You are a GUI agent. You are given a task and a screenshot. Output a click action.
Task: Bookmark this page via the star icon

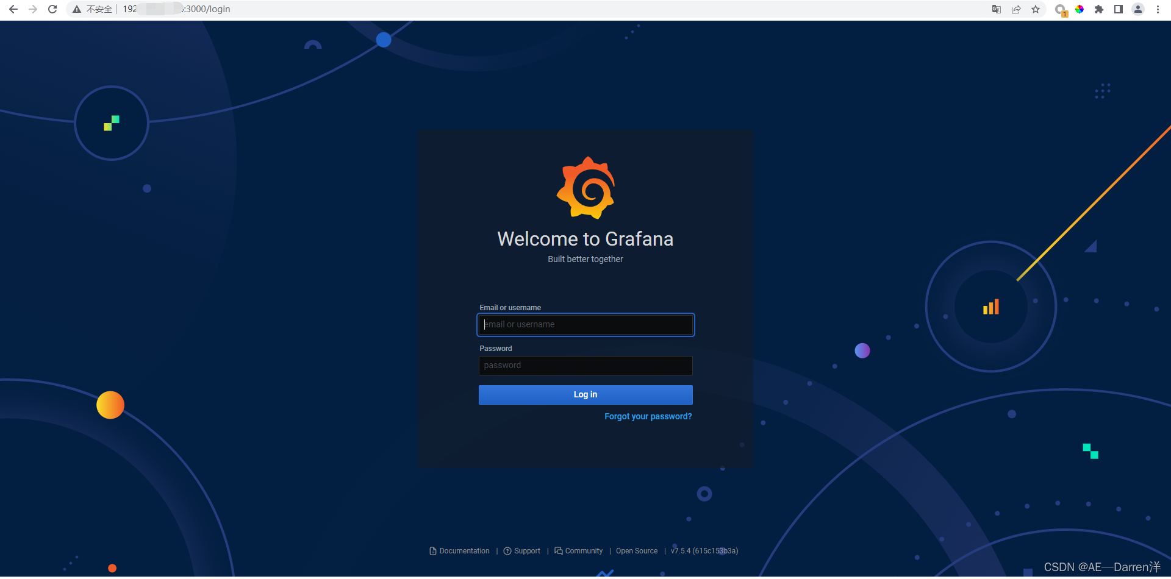coord(1036,9)
